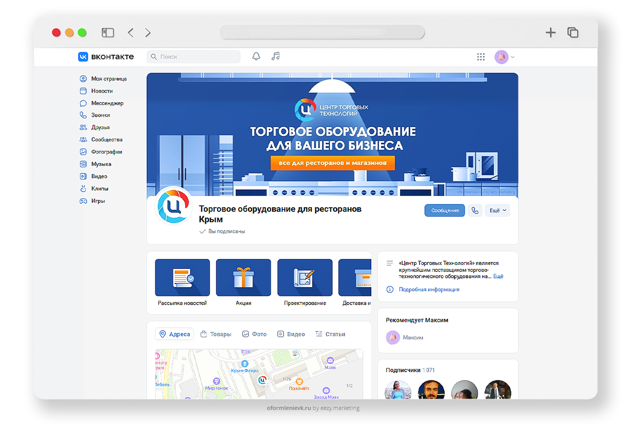This screenshot has height=433, width=627.
Task: Select 'Мессенджер' in the left sidebar
Action: click(x=107, y=103)
